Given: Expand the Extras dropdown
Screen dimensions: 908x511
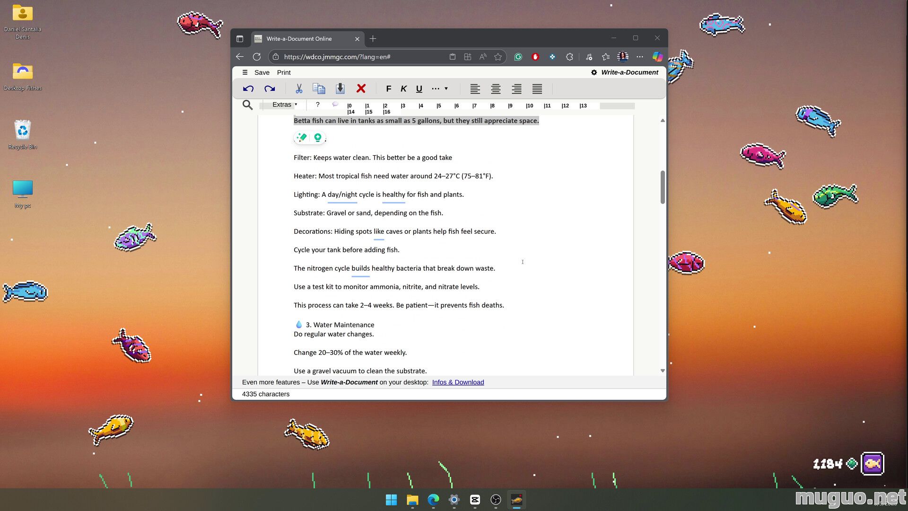Looking at the screenshot, I should coord(284,105).
